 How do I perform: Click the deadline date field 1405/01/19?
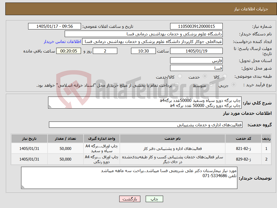196,51
